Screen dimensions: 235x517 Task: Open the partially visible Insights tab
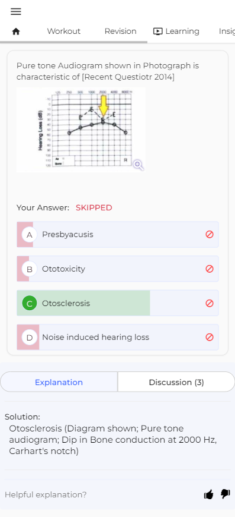227,31
